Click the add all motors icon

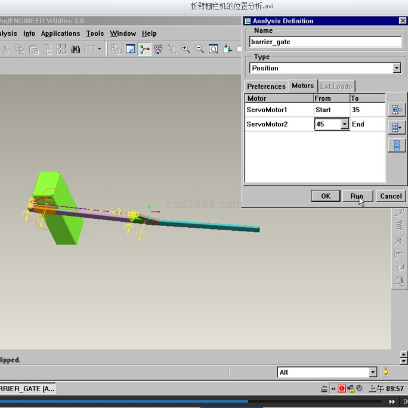tap(397, 145)
